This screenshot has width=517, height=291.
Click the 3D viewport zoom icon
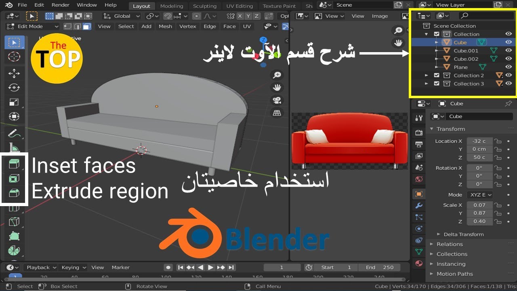tap(277, 75)
